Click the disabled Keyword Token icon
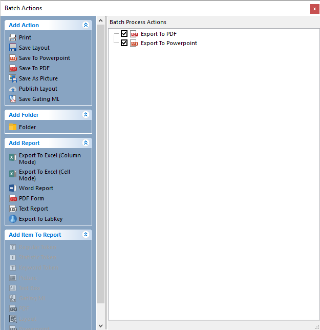The height and width of the screenshot is (330, 320). point(13,267)
